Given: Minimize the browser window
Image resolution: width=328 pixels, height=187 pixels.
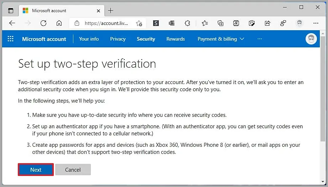Looking at the screenshot, I should [x=285, y=7].
